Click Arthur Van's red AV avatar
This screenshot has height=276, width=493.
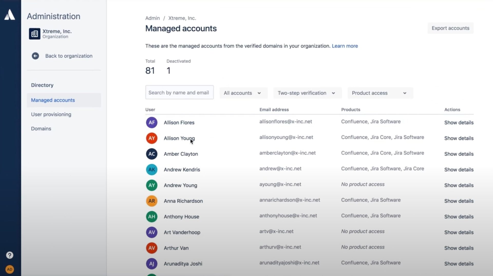152,248
